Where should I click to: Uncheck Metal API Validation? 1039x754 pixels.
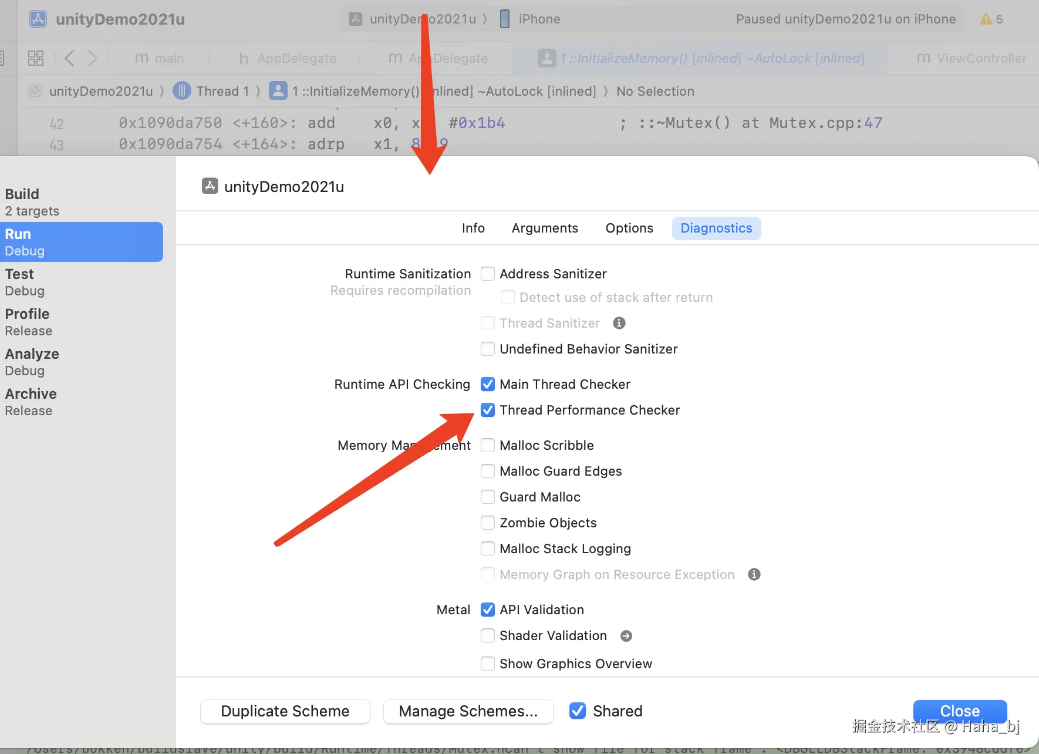pos(487,610)
